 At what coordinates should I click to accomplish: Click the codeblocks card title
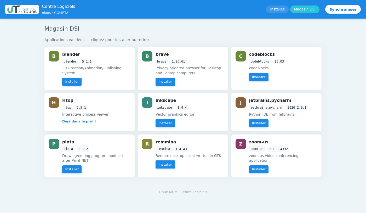(x=262, y=54)
